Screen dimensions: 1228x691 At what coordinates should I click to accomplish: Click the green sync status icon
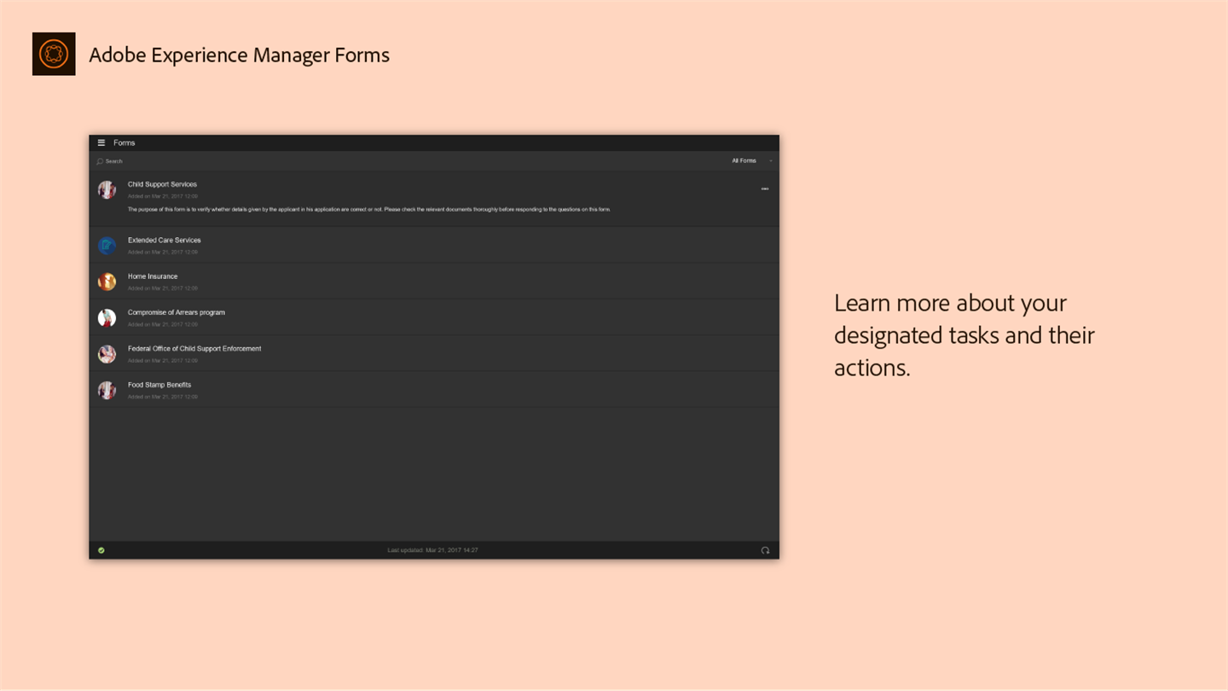point(101,550)
